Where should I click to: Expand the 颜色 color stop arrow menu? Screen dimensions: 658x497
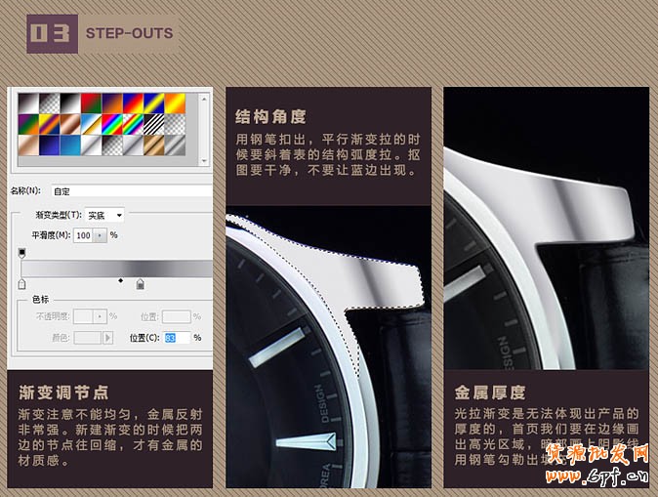(109, 337)
